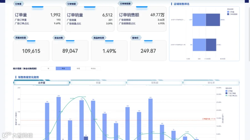Click the trend bar labeled 186
Screen dimensions: 250x140
click(47, 121)
